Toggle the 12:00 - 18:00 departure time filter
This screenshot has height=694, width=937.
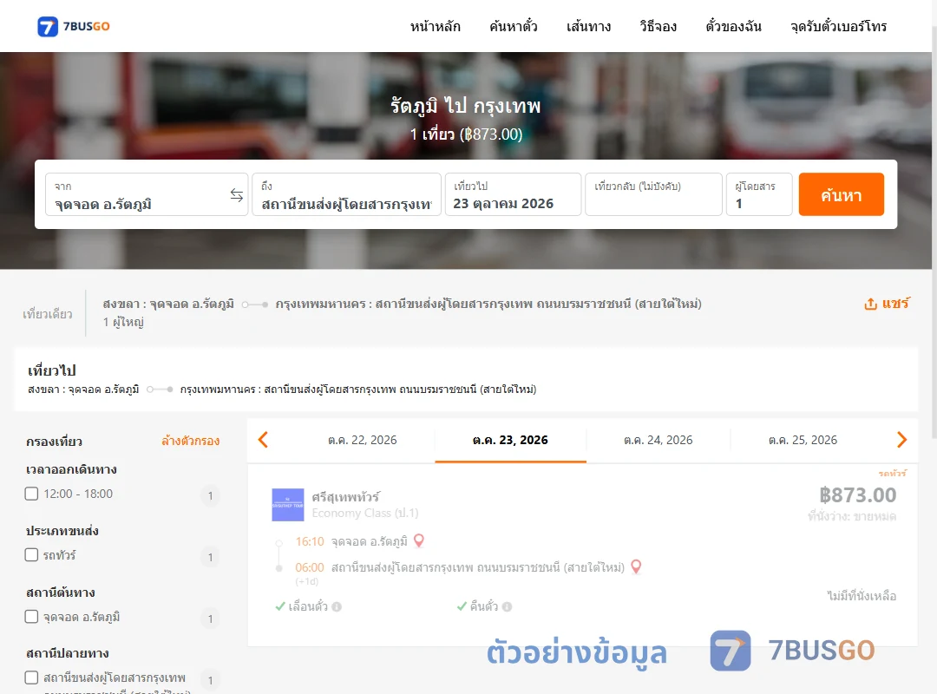(32, 494)
